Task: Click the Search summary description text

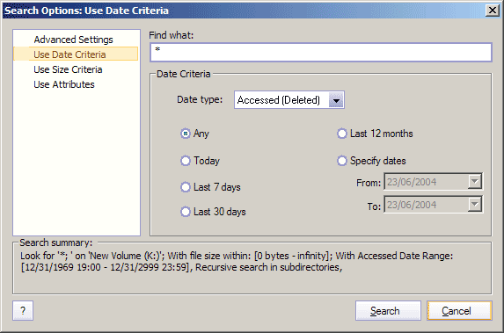Action: point(237,261)
